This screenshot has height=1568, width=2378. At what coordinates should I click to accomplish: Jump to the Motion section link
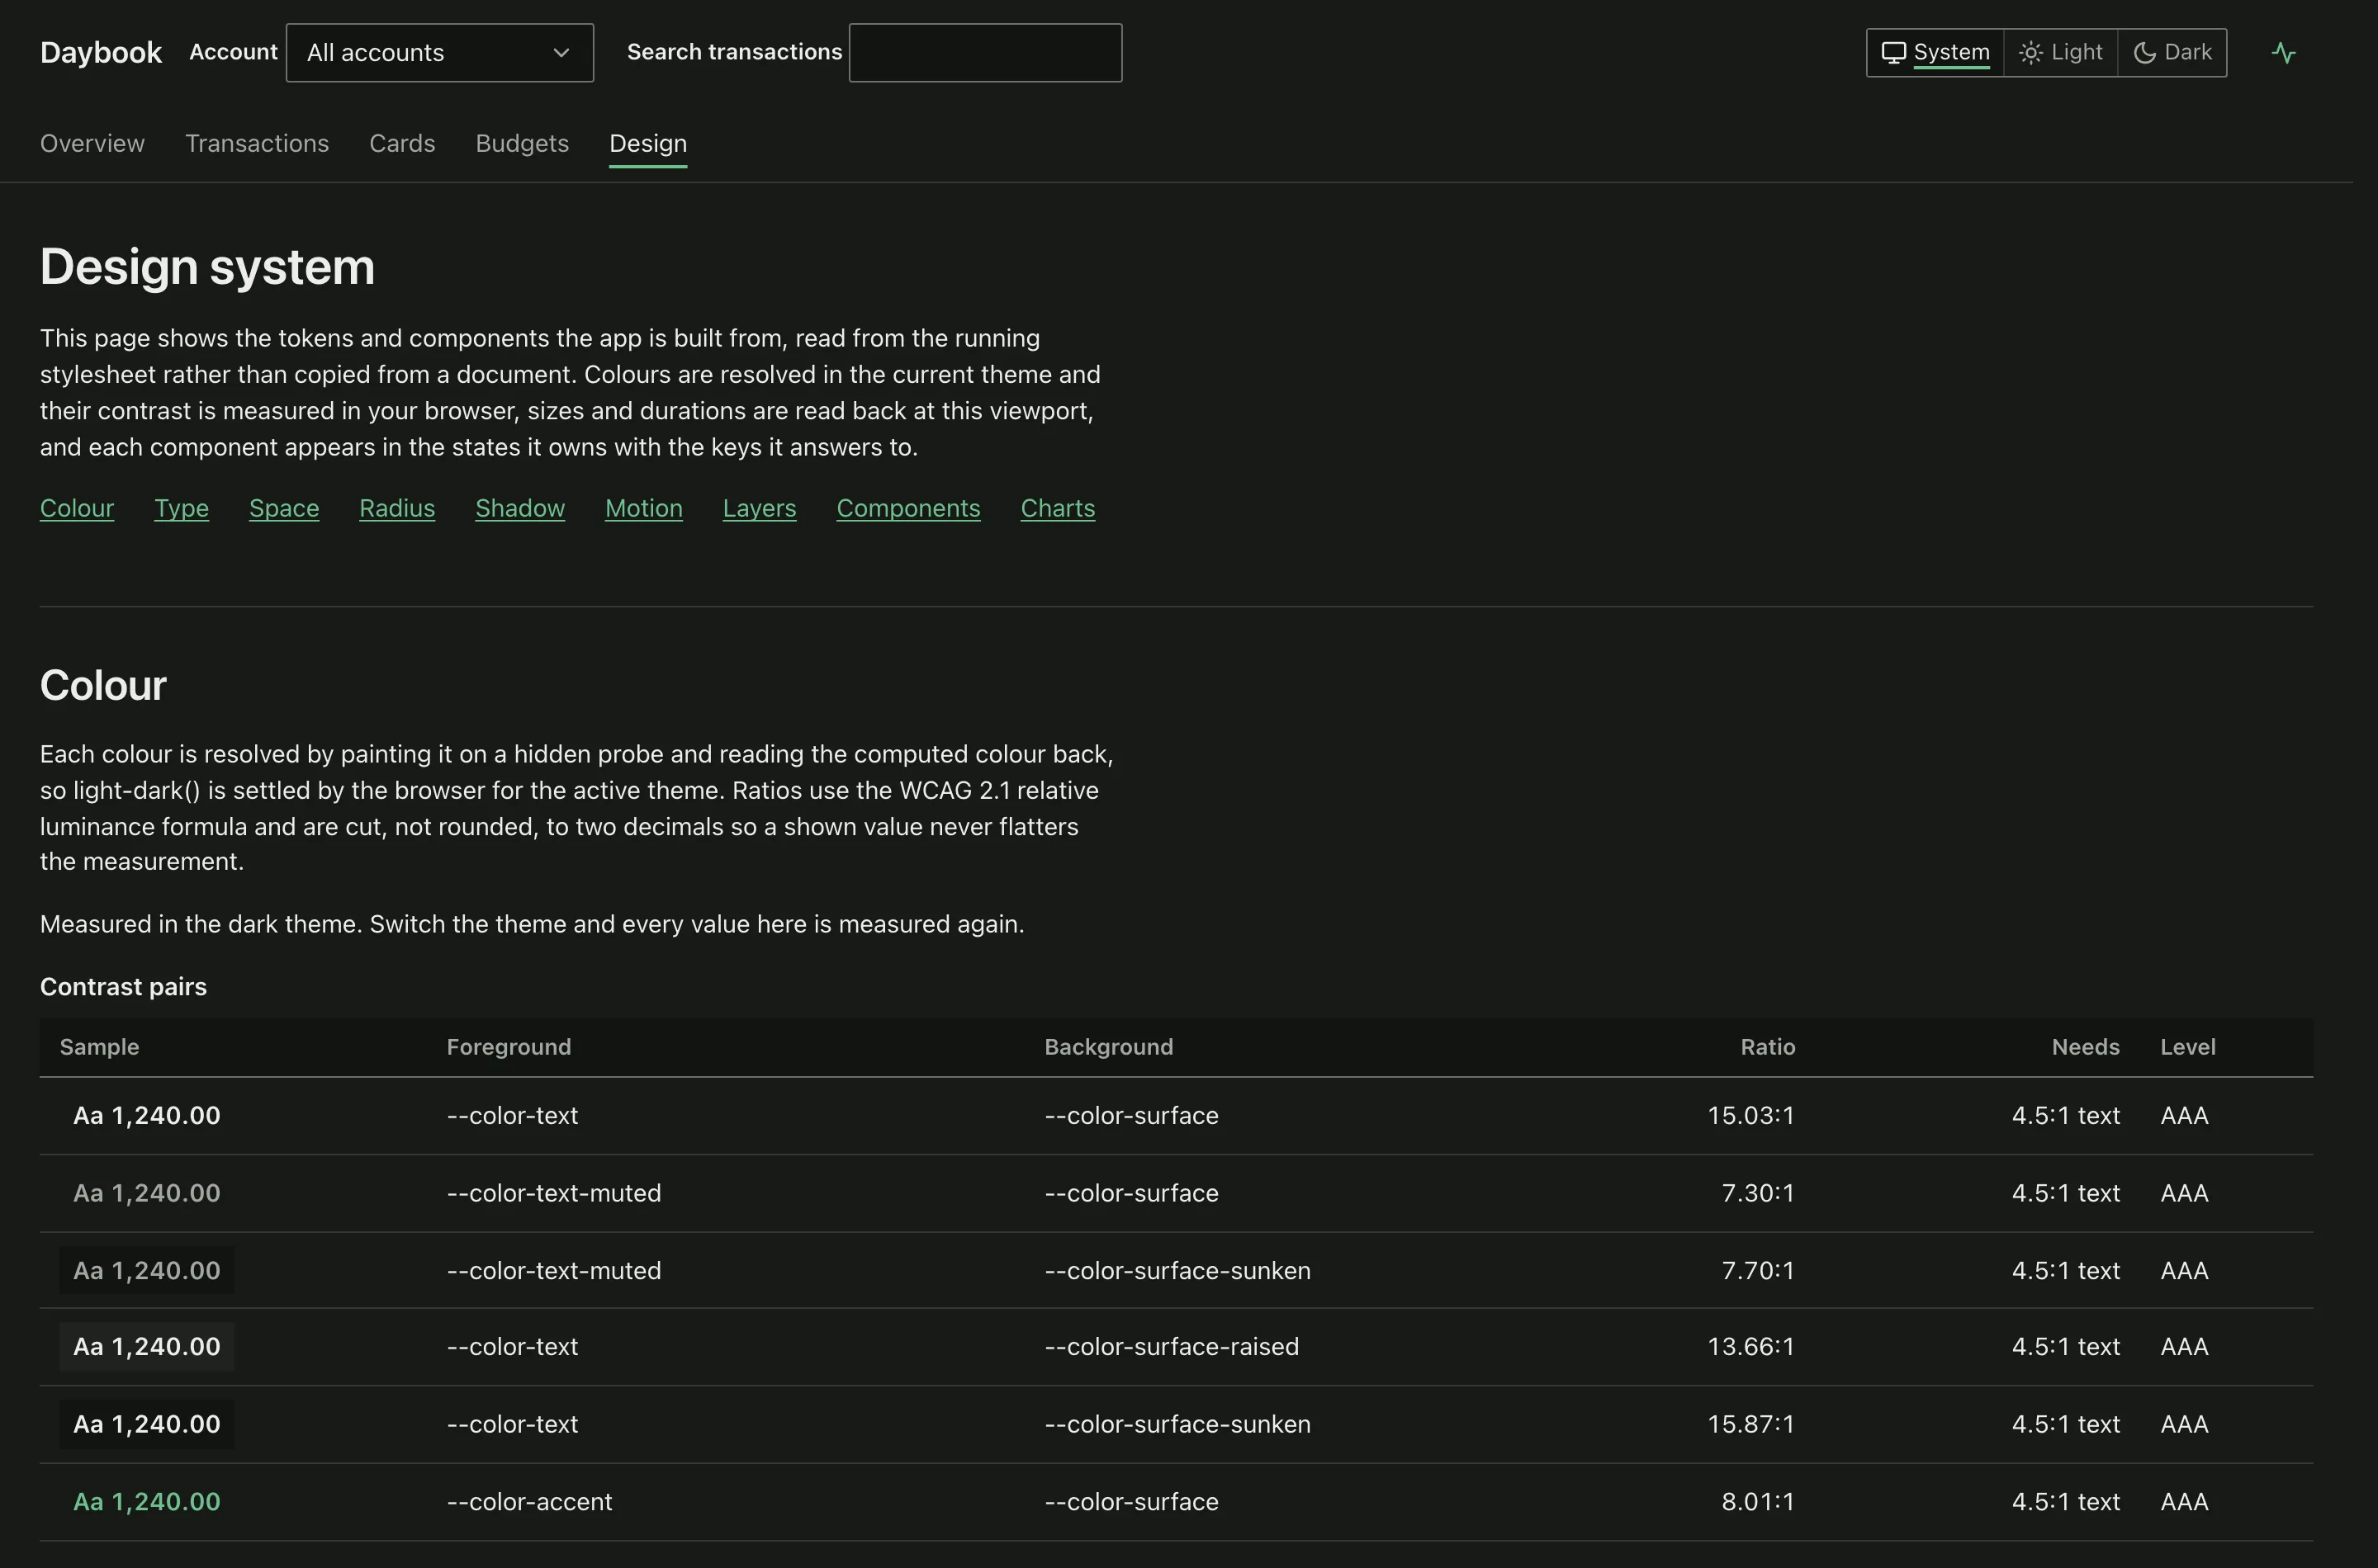(x=644, y=508)
